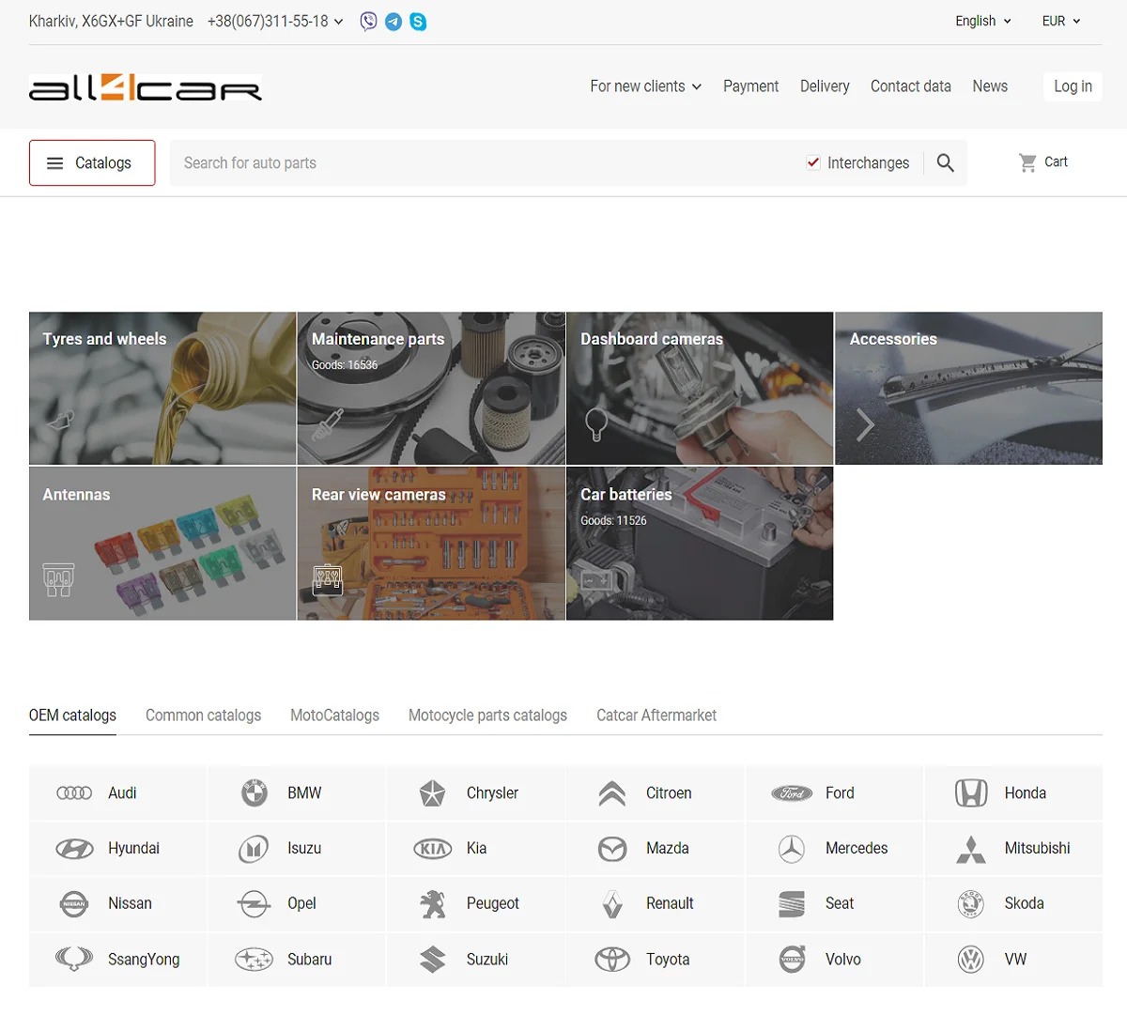Click the Accessories banner arrow
1127x1014 pixels.
pos(865,423)
